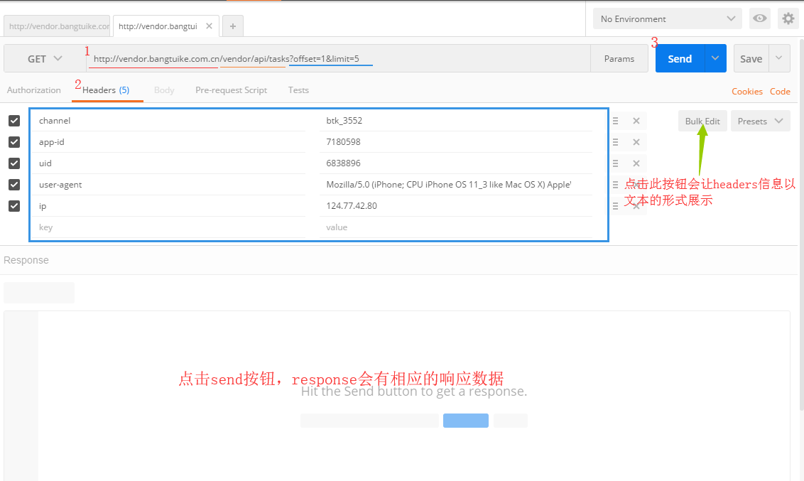The height and width of the screenshot is (481, 804).
Task: Open the Tests tab
Action: pos(298,90)
